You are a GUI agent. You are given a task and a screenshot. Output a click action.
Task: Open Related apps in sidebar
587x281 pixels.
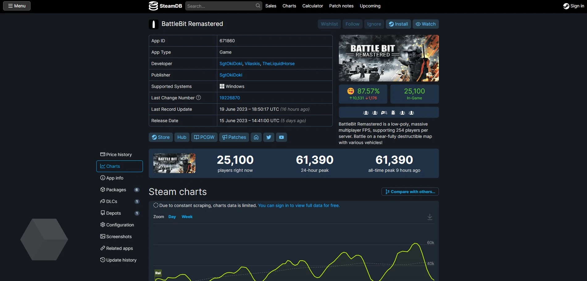coord(119,248)
